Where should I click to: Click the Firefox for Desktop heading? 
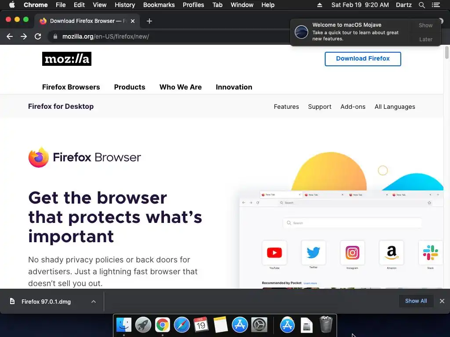[61, 106]
